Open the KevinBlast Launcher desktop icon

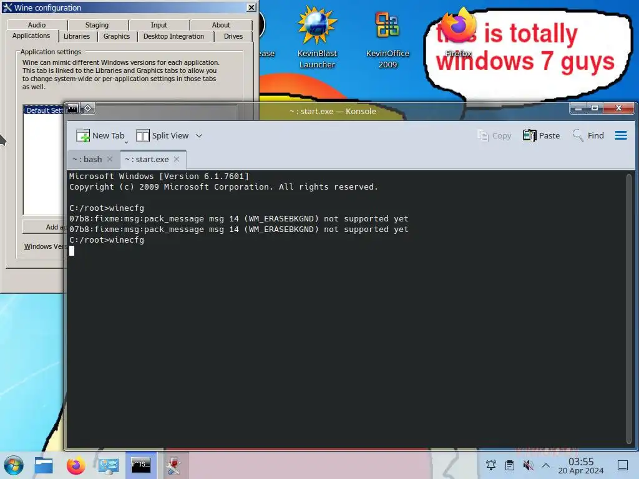pos(317,38)
